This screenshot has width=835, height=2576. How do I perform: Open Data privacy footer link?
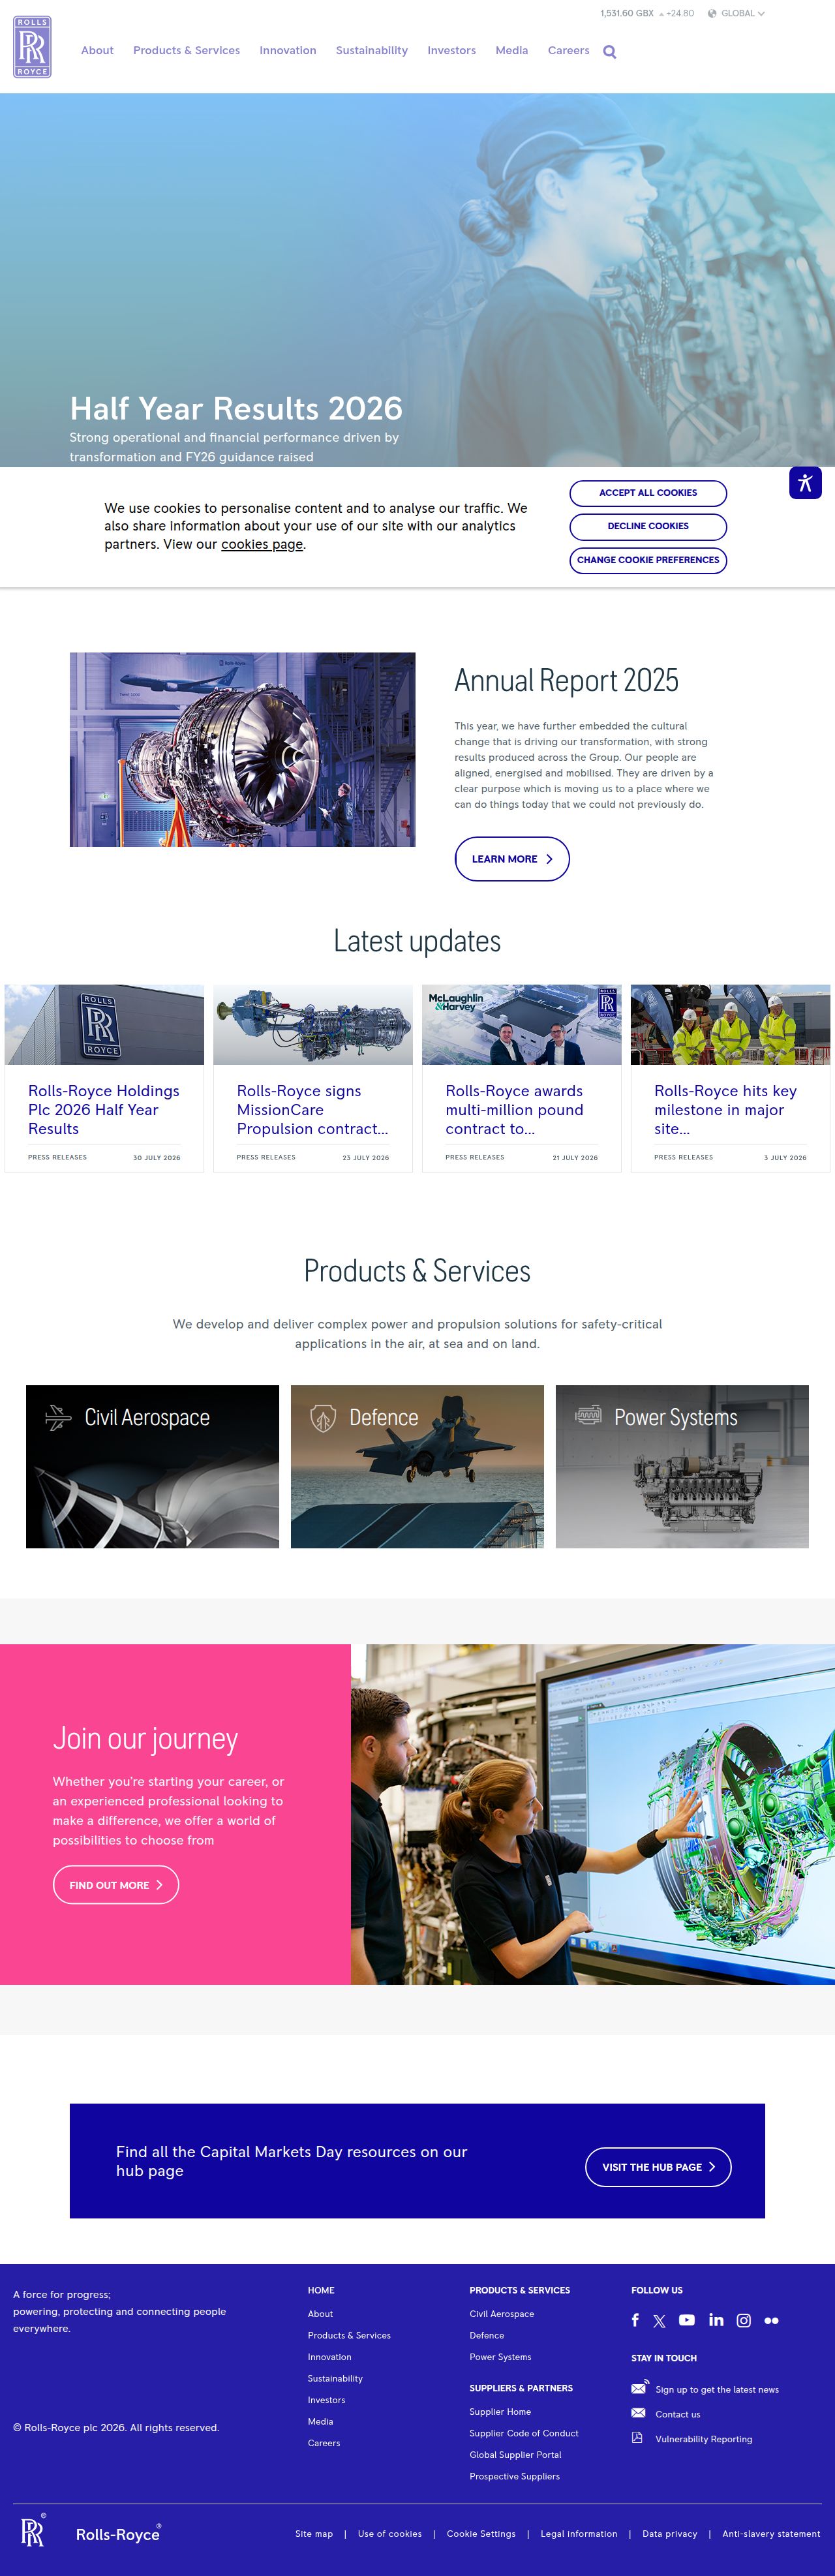670,2534
